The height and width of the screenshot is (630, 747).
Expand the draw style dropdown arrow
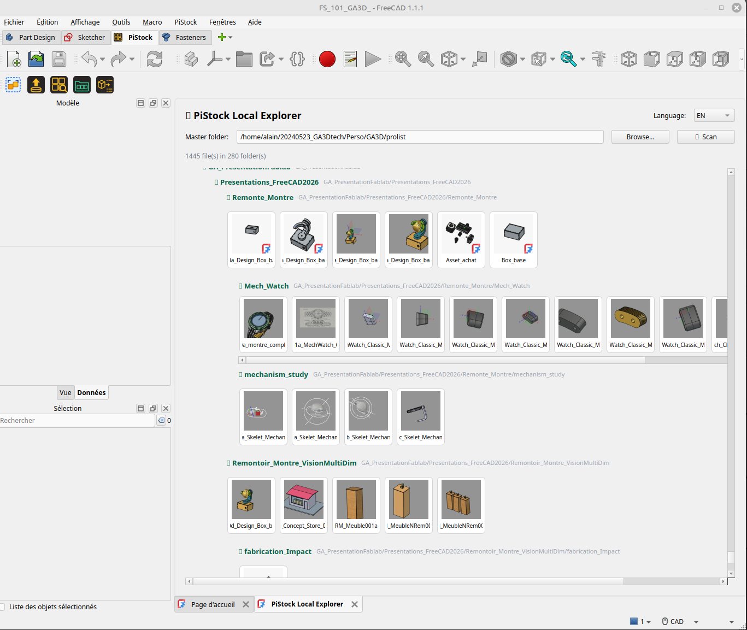[522, 59]
